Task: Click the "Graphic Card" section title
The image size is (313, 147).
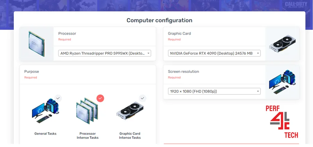Action: [x=179, y=33]
